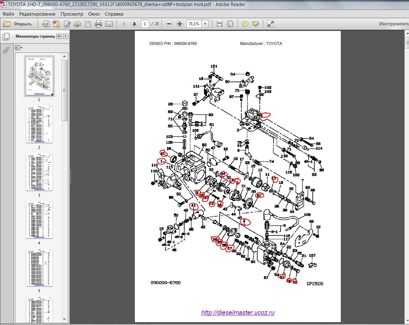Image resolution: width=409 pixels, height=325 pixels.
Task: Click the Открыть (Open) button
Action: [18, 24]
